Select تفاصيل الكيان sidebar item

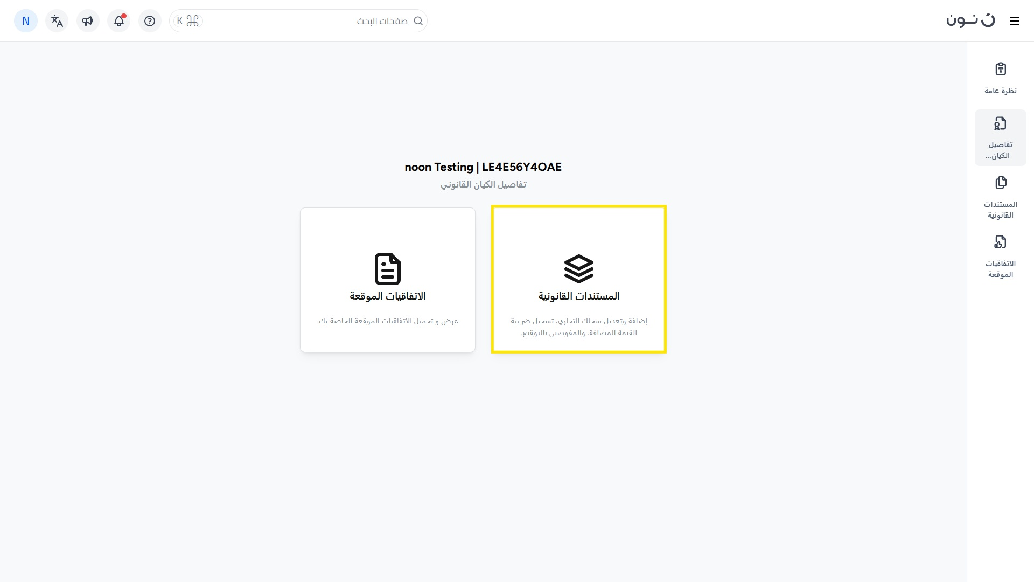(x=1001, y=138)
